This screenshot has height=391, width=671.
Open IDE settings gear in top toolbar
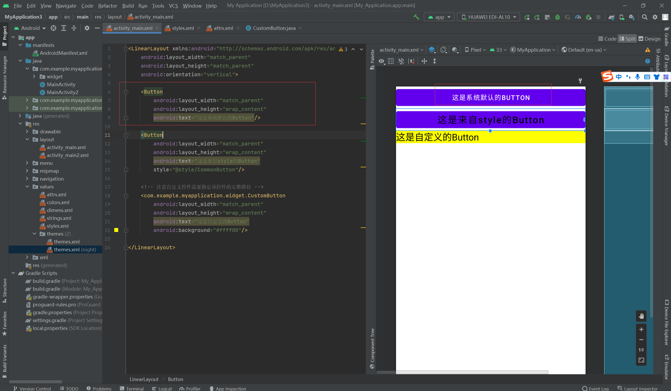tap(655, 17)
